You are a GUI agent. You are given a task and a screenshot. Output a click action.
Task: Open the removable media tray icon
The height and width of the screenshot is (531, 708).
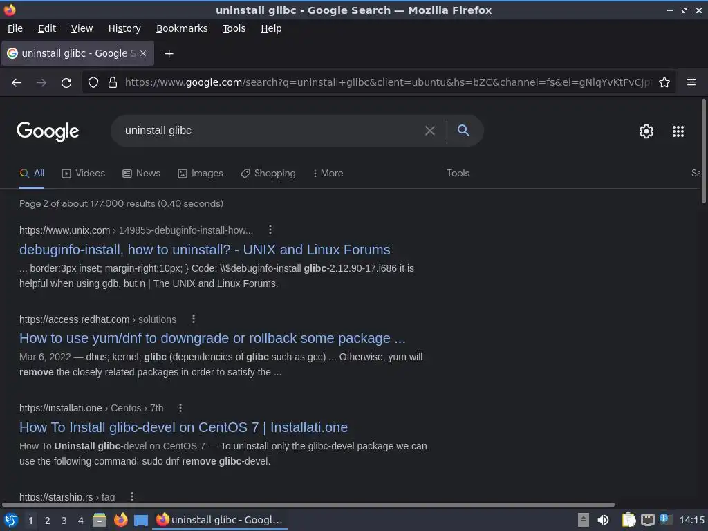pyautogui.click(x=584, y=520)
